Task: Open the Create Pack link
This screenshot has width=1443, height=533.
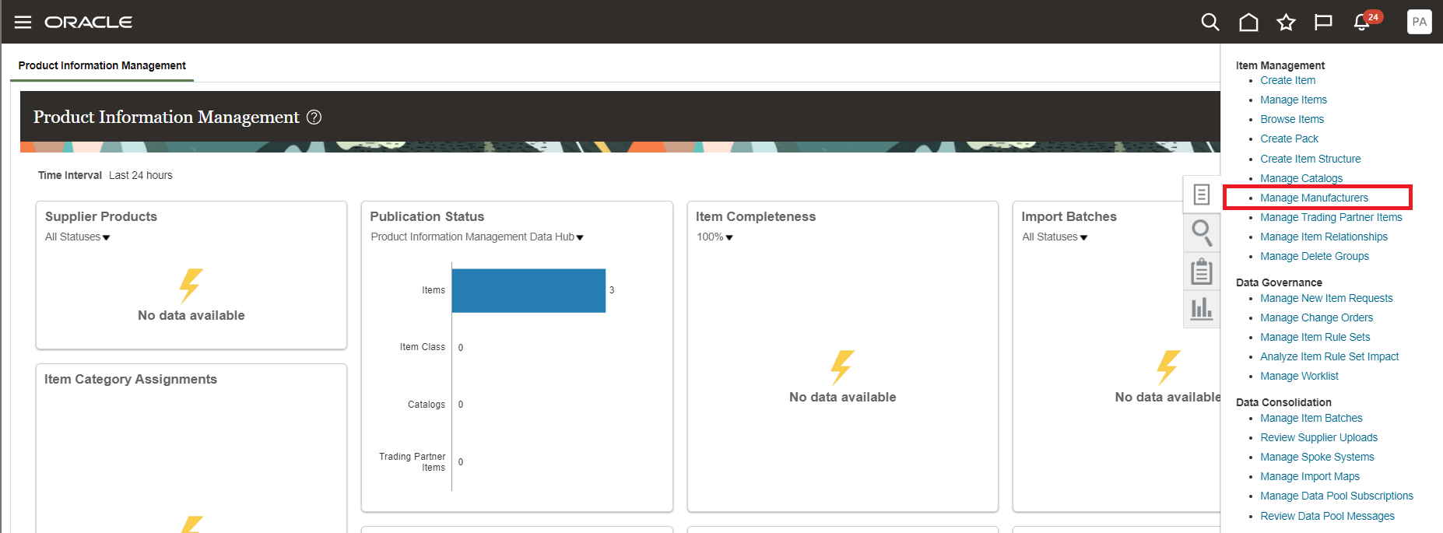Action: click(1290, 139)
